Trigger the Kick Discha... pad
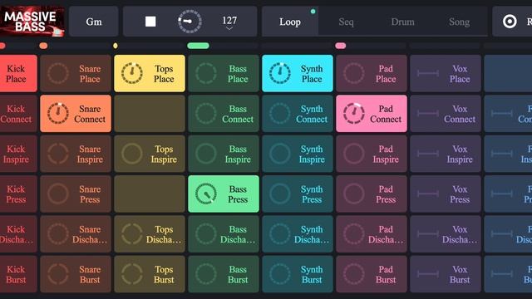 click(x=18, y=234)
